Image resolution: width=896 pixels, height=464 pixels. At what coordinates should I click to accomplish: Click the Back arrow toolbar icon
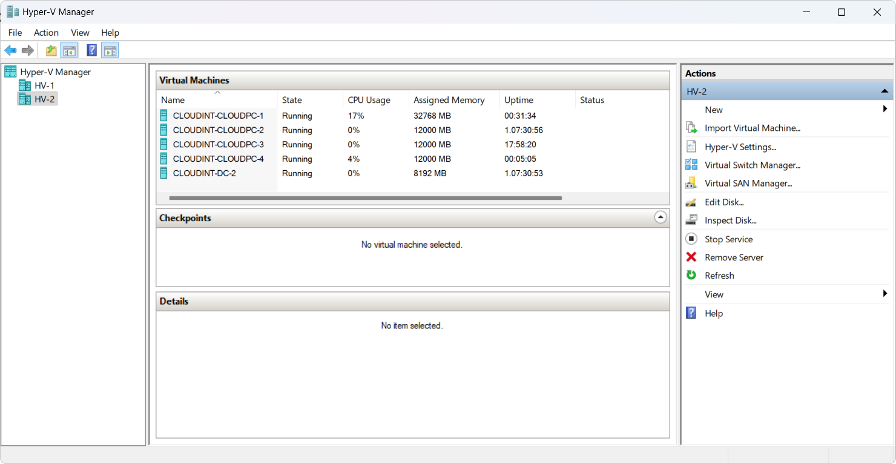point(10,50)
